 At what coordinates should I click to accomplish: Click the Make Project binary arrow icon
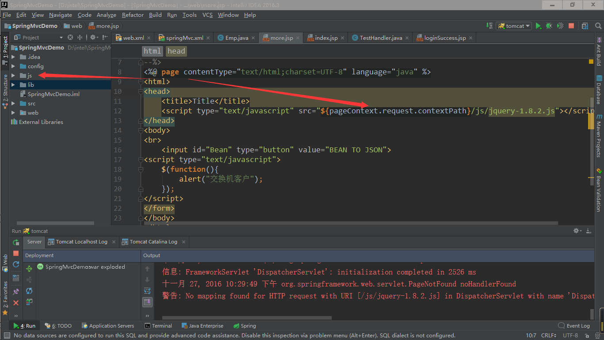(489, 26)
